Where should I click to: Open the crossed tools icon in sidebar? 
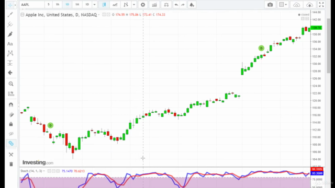click(x=11, y=155)
